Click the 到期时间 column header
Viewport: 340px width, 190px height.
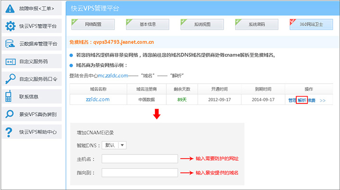[x=263, y=89]
